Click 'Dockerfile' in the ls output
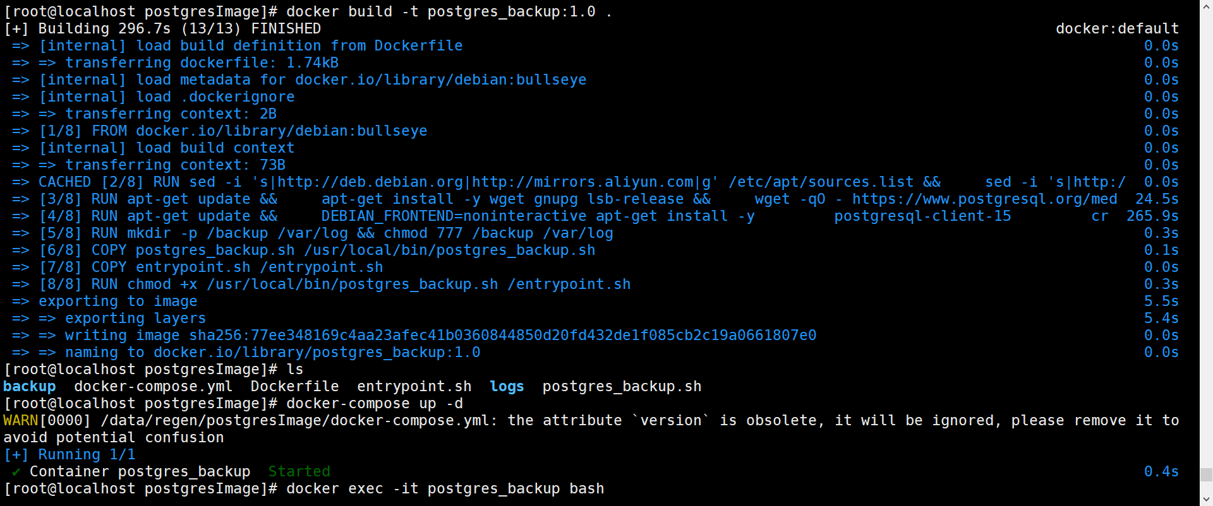Image resolution: width=1213 pixels, height=506 pixels. (x=294, y=387)
